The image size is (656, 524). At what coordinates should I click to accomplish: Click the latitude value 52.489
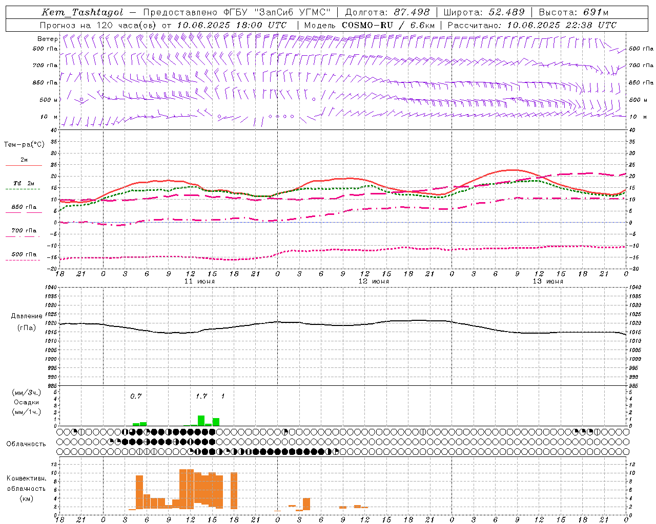click(506, 12)
